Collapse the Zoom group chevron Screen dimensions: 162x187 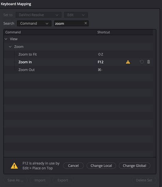[x=10, y=47]
